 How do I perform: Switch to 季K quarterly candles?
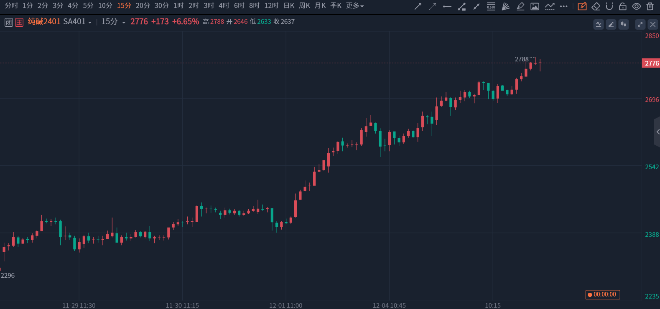tap(336, 6)
